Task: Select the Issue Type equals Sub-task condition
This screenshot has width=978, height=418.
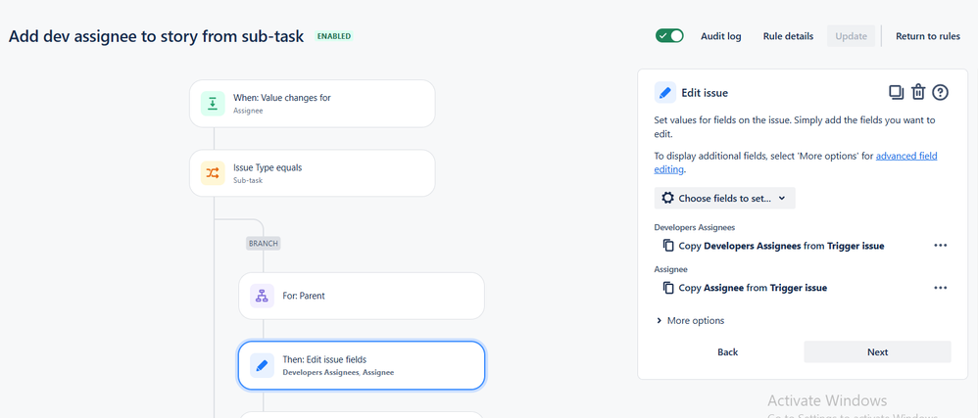Action: point(312,173)
